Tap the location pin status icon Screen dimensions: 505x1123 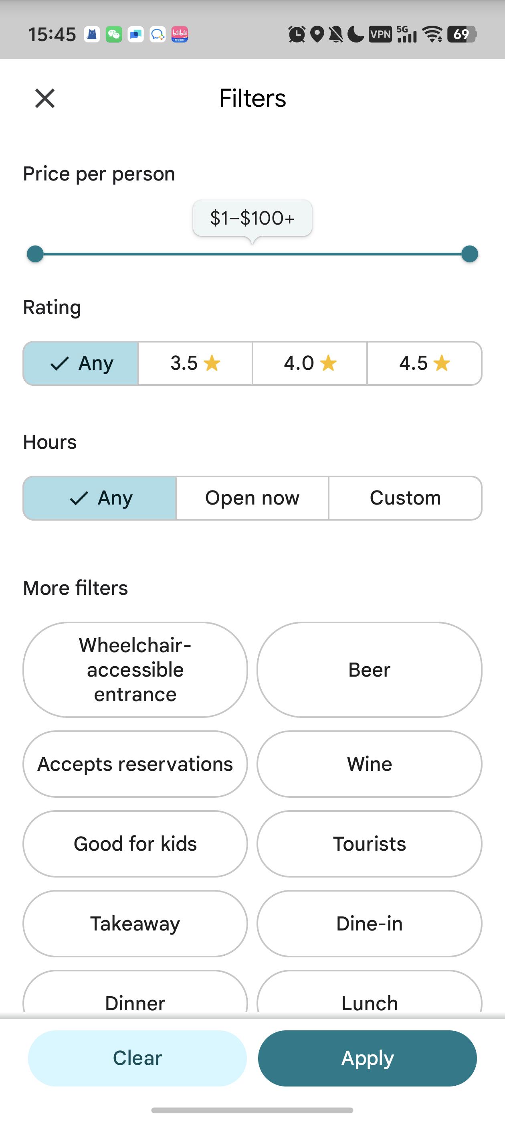click(x=318, y=34)
